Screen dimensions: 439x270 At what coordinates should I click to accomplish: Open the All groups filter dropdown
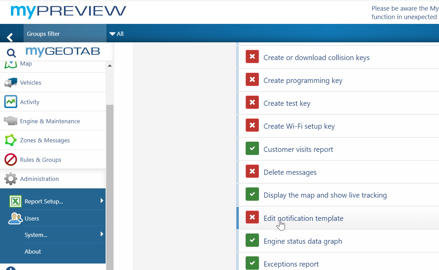point(118,33)
